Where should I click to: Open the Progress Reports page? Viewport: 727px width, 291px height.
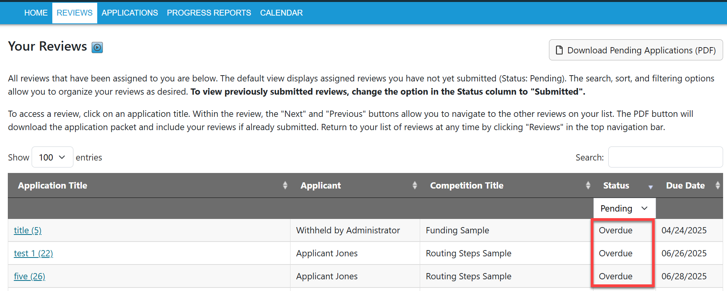[x=209, y=13]
